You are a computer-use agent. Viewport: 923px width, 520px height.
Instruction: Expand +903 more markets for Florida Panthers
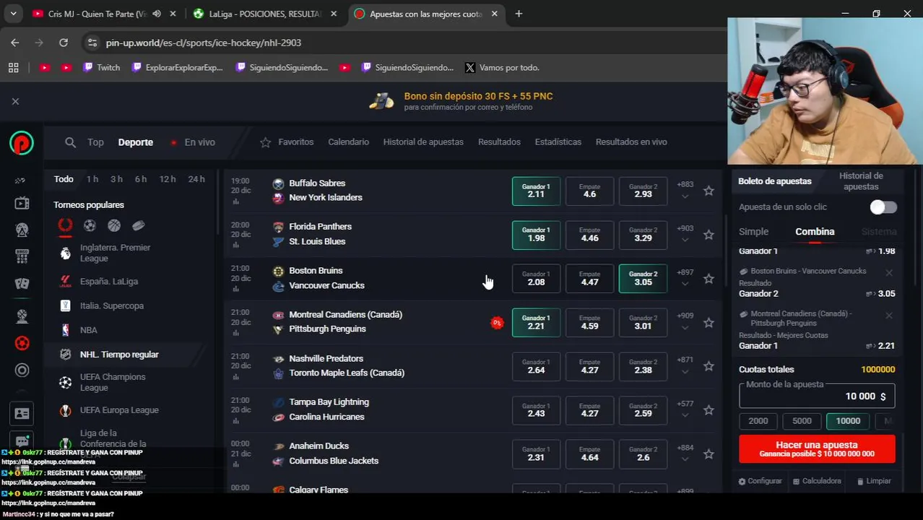[x=685, y=234]
